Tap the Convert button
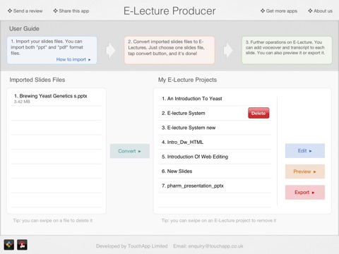This screenshot has height=254, width=339. point(130,151)
